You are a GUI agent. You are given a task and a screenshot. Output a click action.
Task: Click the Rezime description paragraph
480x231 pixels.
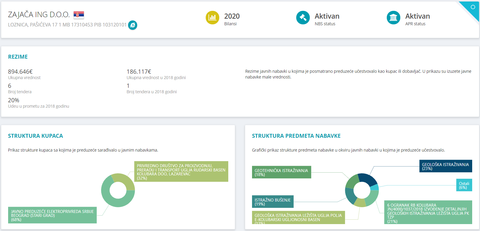point(358,74)
